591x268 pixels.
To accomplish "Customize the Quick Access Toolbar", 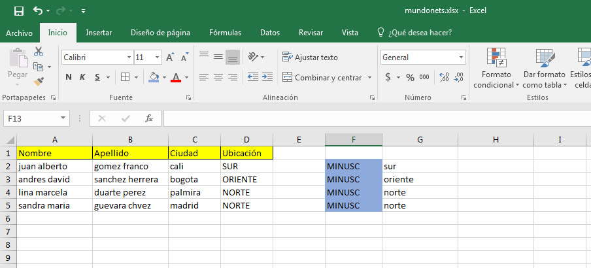I will pyautogui.click(x=83, y=11).
